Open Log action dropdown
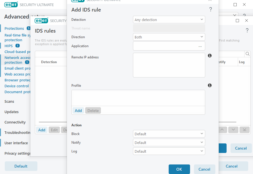The height and width of the screenshot is (174, 253). [169, 151]
